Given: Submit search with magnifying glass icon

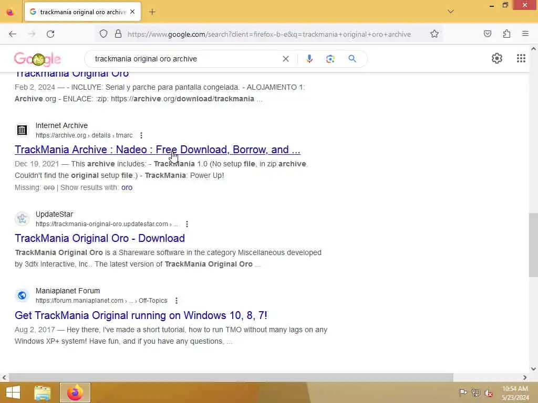Looking at the screenshot, I should tap(352, 59).
